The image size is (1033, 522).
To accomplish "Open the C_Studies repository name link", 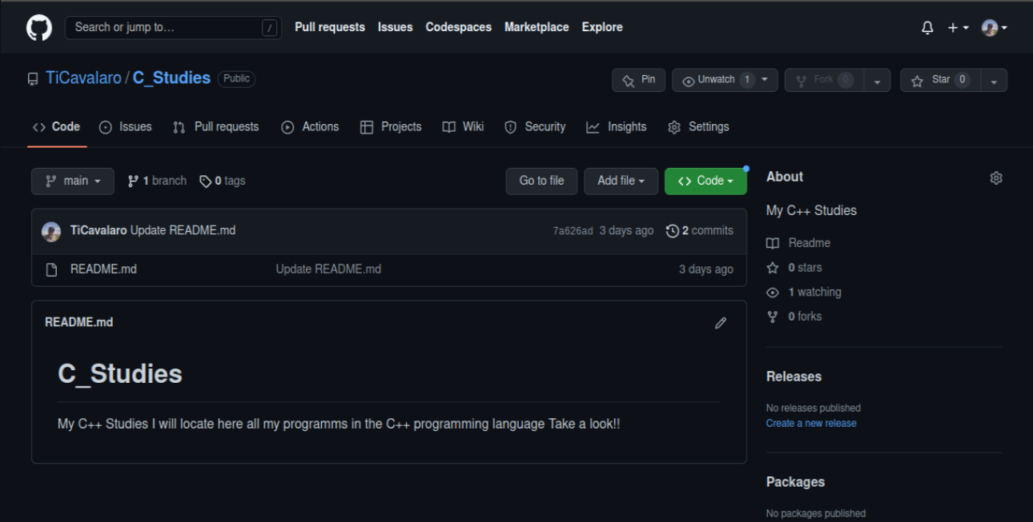I will click(x=171, y=78).
